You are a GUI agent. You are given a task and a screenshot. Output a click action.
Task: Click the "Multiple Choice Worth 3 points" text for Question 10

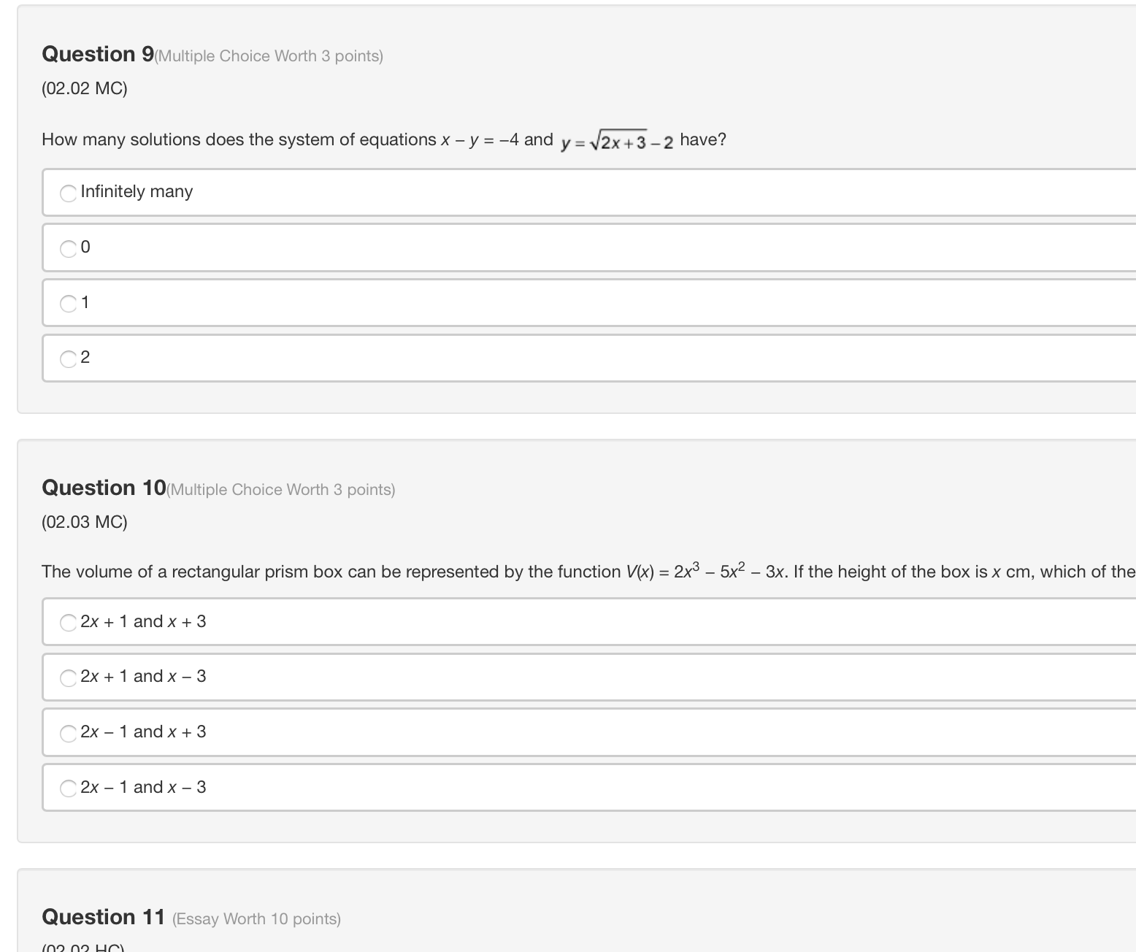point(280,488)
